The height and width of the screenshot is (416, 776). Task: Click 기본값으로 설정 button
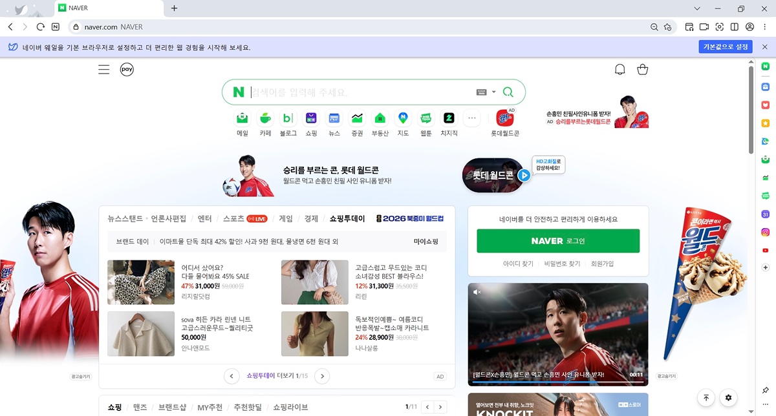726,47
